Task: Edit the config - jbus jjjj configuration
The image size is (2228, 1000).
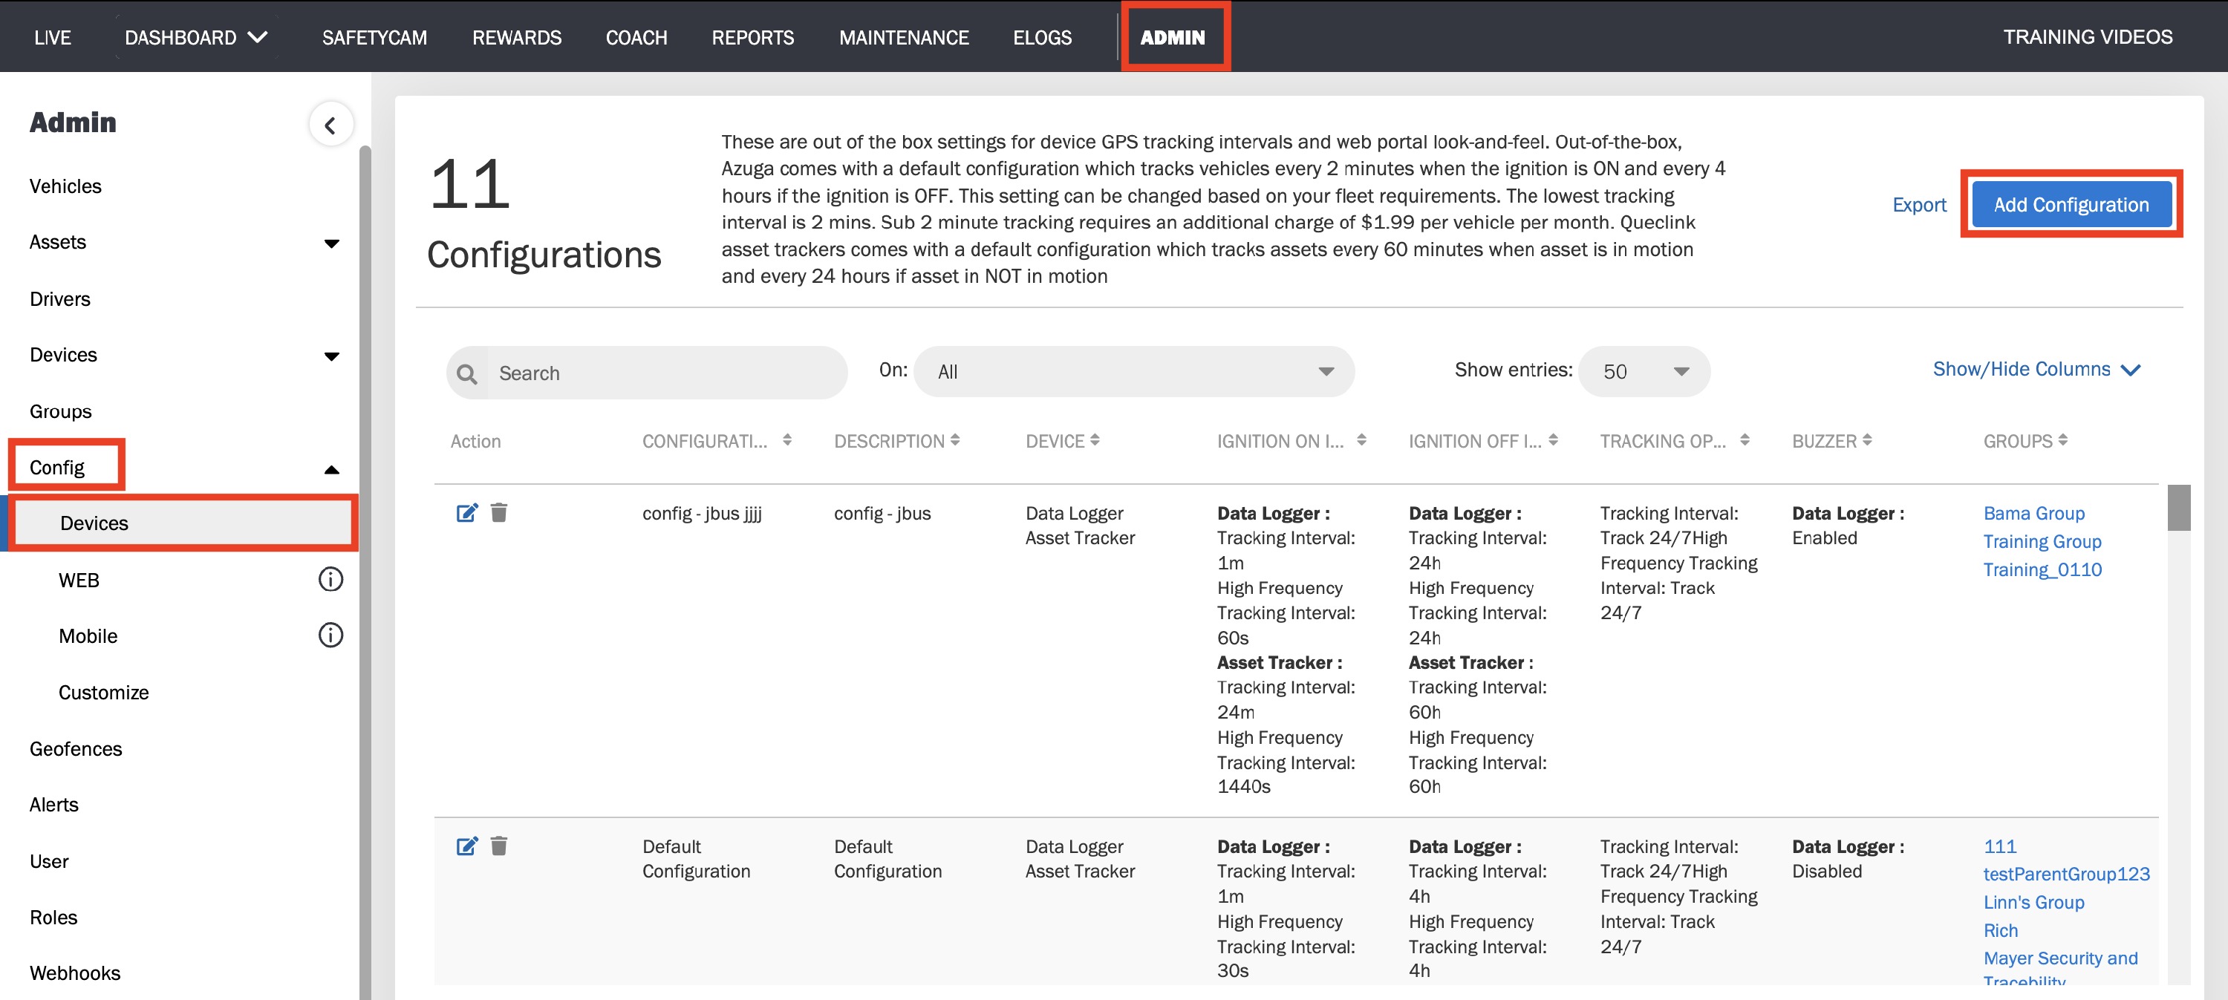Action: [467, 514]
